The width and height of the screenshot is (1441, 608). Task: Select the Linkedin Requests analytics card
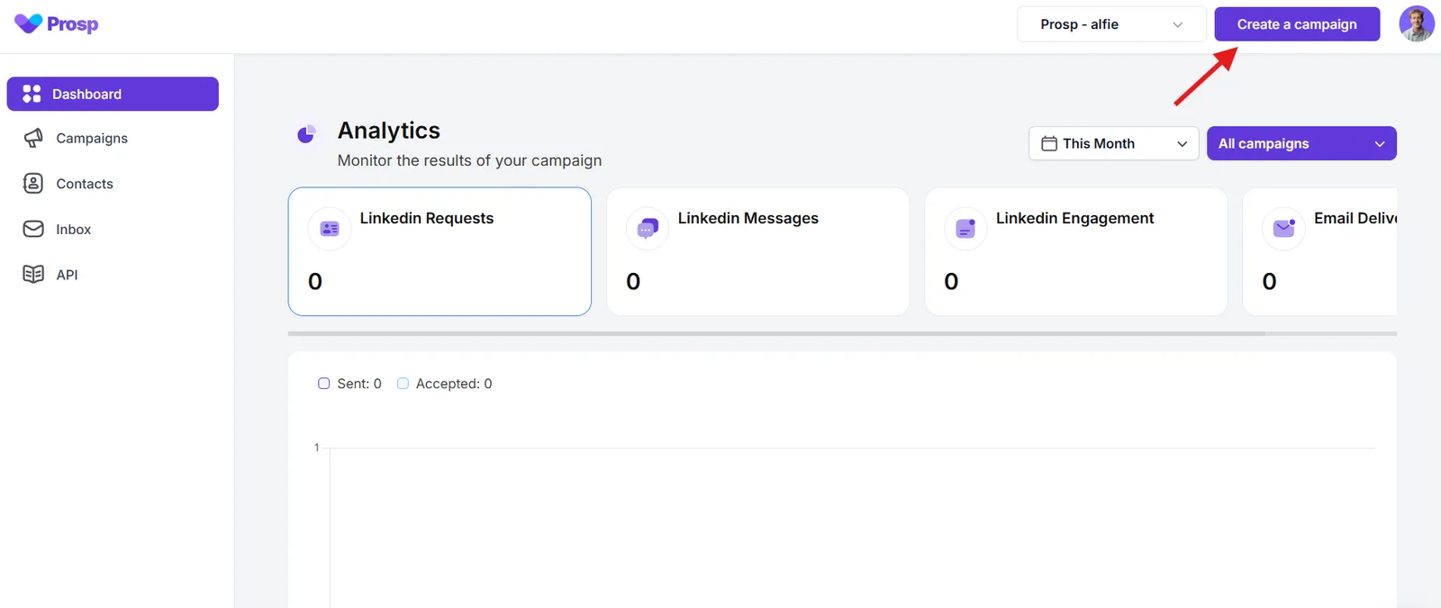[x=440, y=251]
